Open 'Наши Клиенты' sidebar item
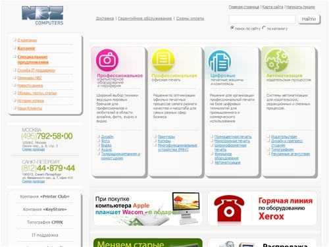This screenshot has height=247, width=329. click(x=30, y=108)
